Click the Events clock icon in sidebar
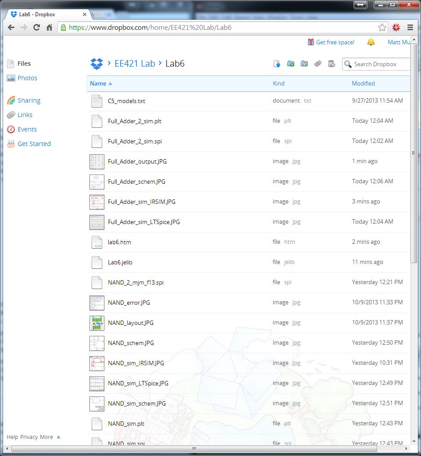This screenshot has width=421, height=456. pyautogui.click(x=11, y=129)
